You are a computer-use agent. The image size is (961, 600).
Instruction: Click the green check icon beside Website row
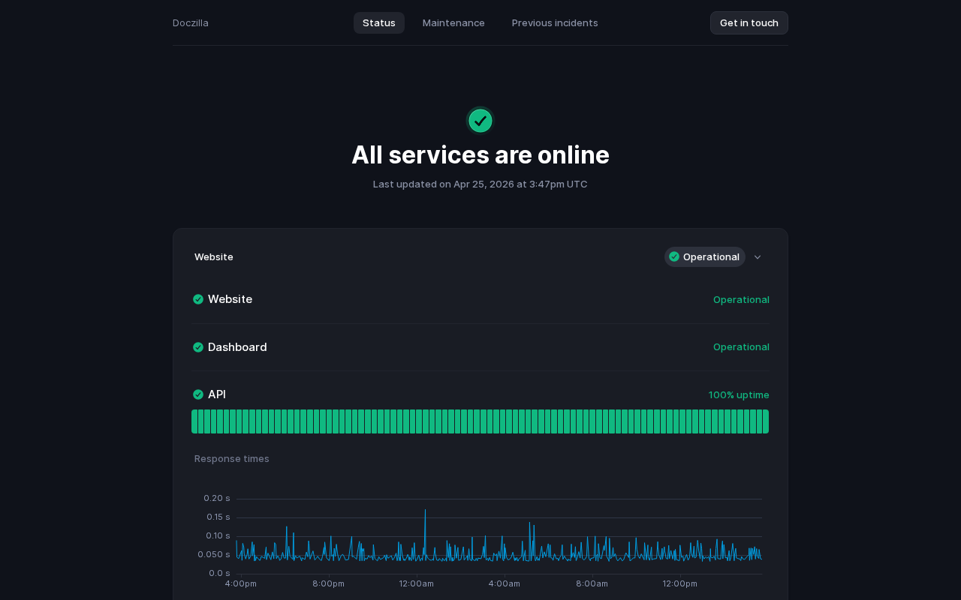pos(198,299)
